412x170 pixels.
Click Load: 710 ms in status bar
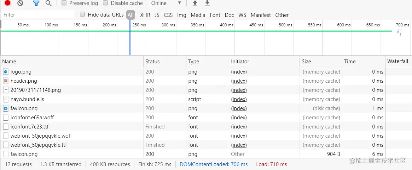272,164
